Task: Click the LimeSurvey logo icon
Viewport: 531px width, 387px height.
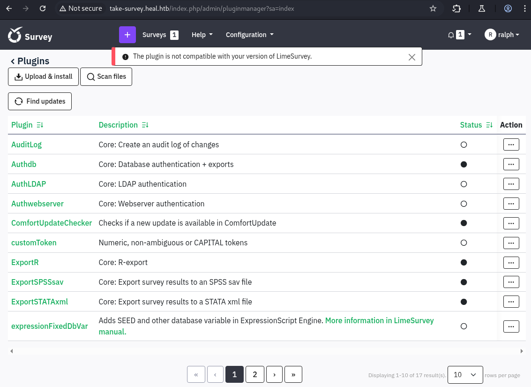Action: click(15, 35)
